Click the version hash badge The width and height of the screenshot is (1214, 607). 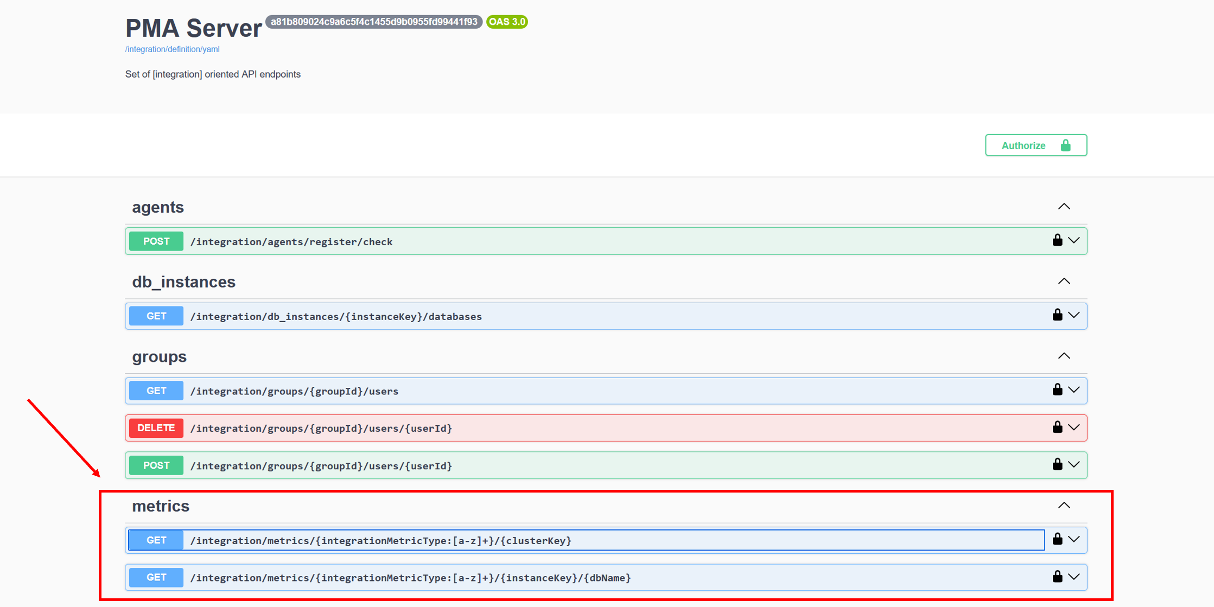tap(374, 22)
